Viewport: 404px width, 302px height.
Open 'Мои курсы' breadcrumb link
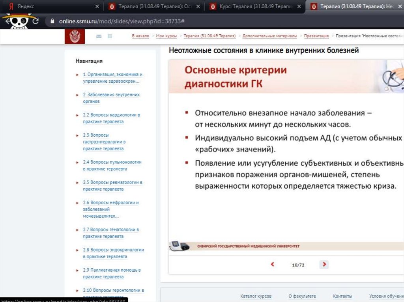pos(166,36)
